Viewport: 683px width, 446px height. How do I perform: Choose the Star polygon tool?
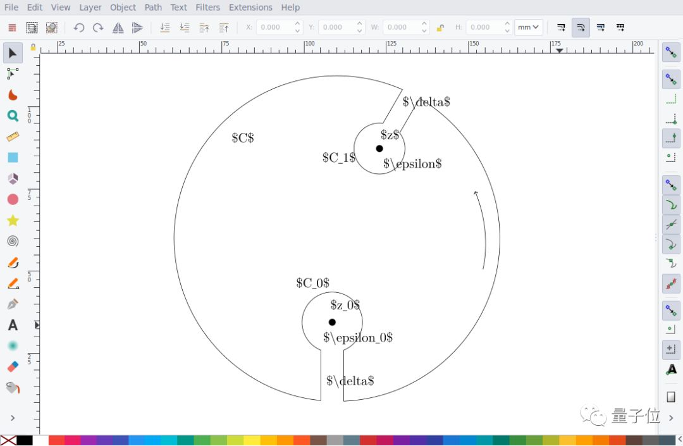point(13,220)
